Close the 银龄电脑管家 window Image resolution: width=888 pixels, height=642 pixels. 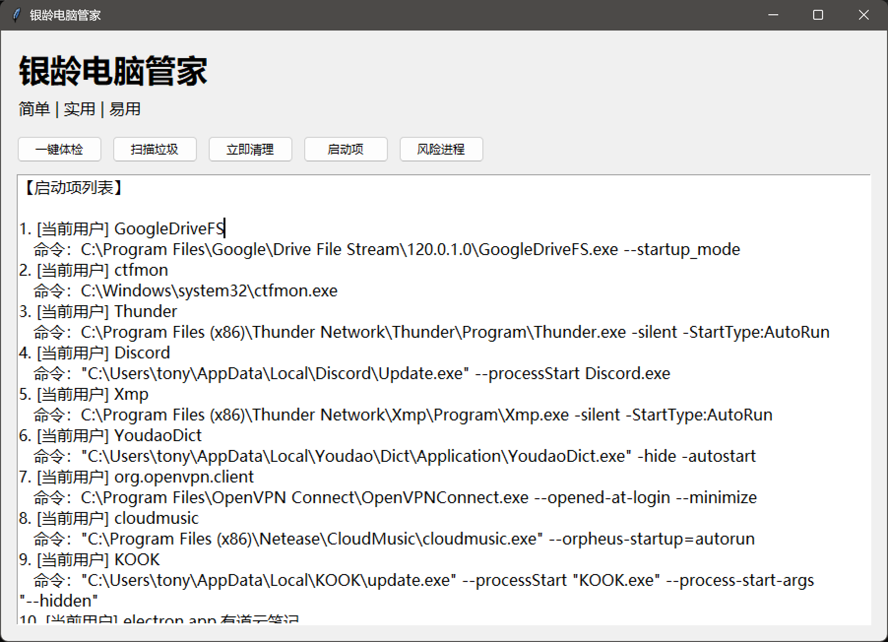(x=864, y=15)
